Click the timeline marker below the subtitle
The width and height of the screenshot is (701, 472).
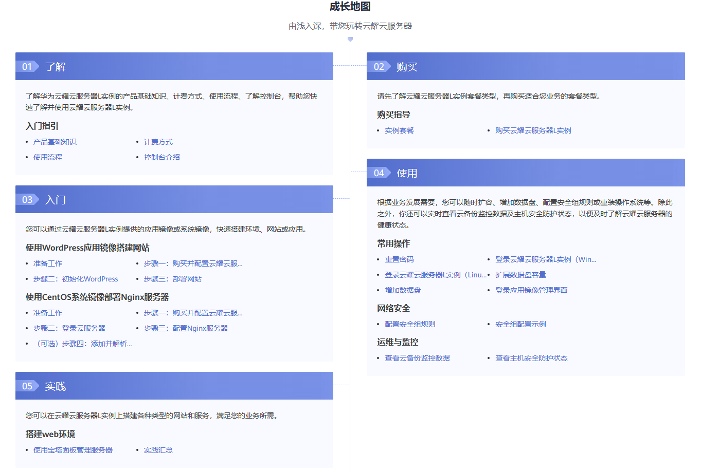350,39
